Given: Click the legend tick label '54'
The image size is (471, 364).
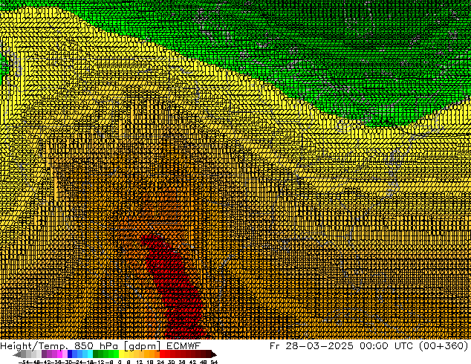Looking at the screenshot, I should [x=214, y=362].
